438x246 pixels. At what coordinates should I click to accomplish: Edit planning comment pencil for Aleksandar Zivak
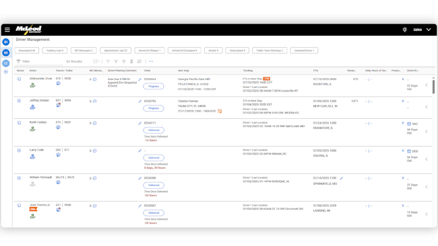(139, 79)
